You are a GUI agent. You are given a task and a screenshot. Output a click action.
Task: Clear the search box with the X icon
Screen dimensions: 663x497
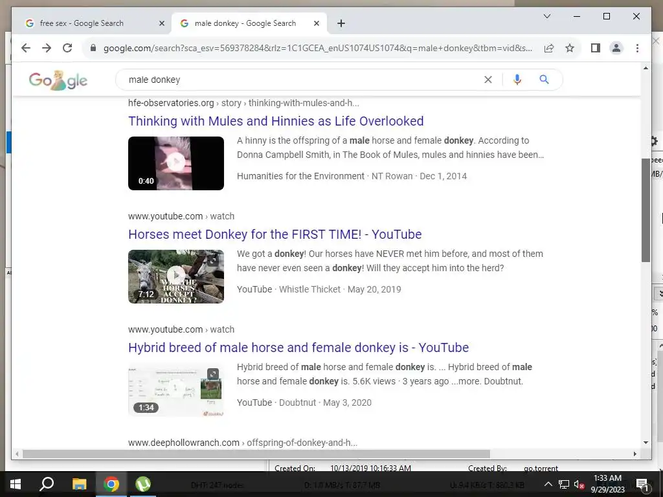pos(488,80)
